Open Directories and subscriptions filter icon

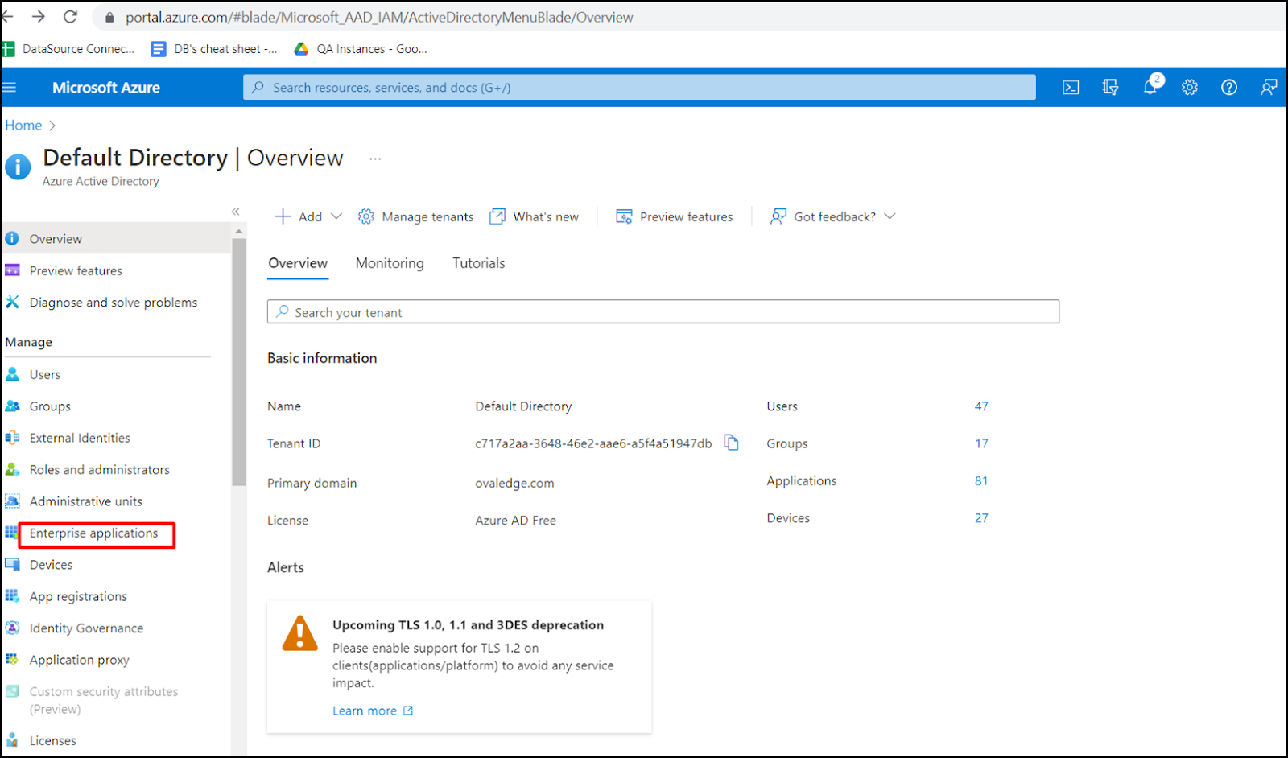tap(1110, 87)
